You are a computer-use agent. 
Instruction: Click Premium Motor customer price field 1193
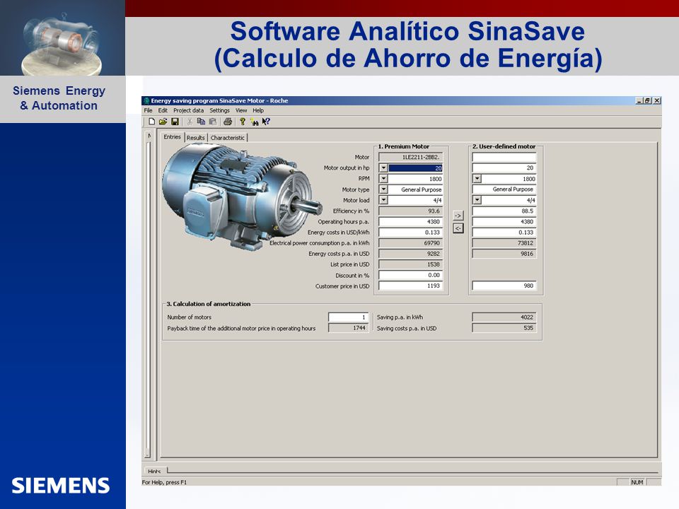(x=411, y=286)
